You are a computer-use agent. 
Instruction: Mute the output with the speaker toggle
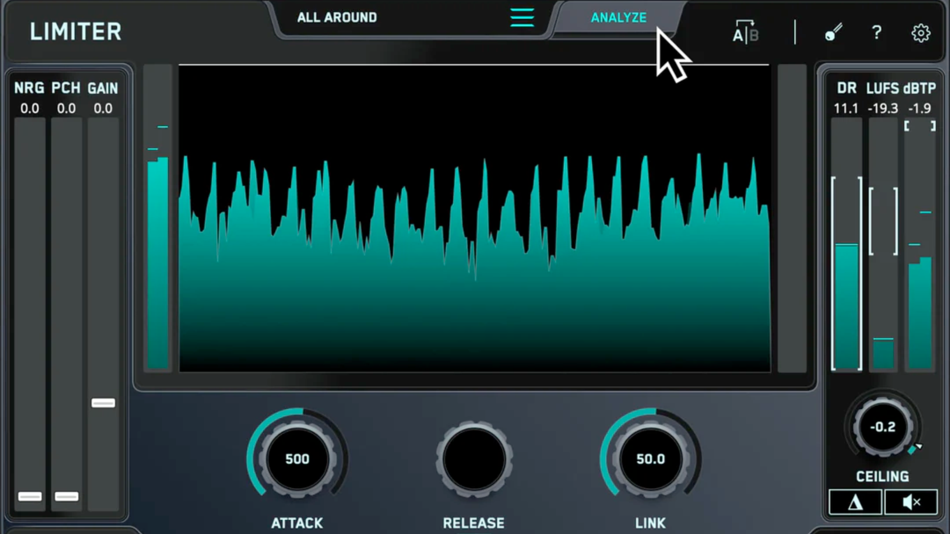910,502
